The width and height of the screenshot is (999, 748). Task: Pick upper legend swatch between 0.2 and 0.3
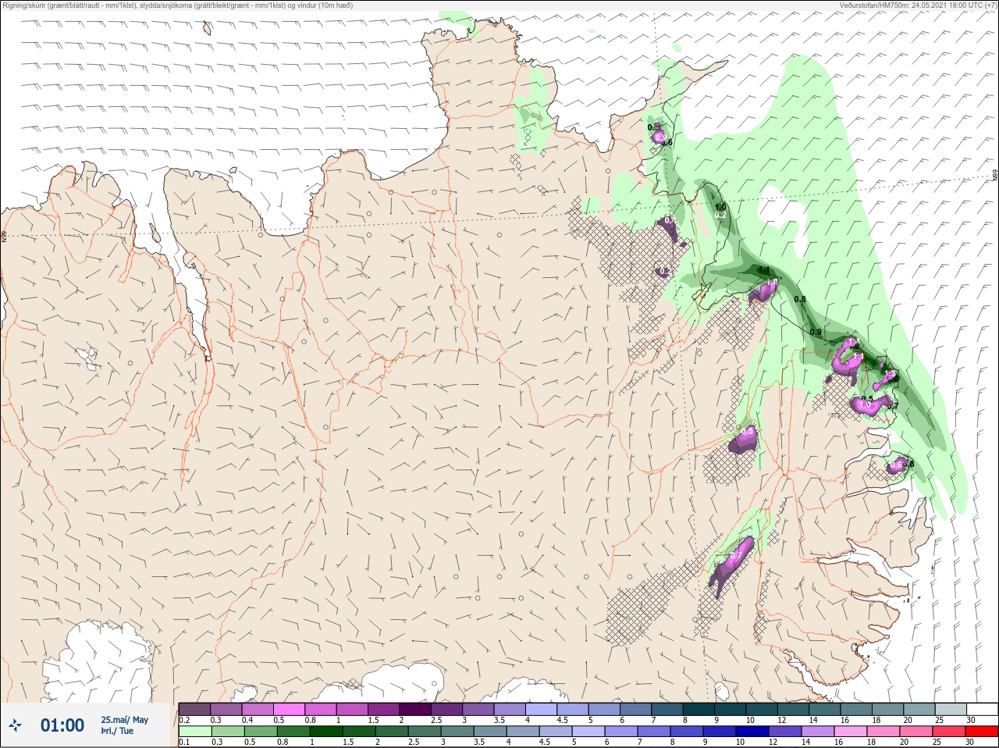coord(194,709)
